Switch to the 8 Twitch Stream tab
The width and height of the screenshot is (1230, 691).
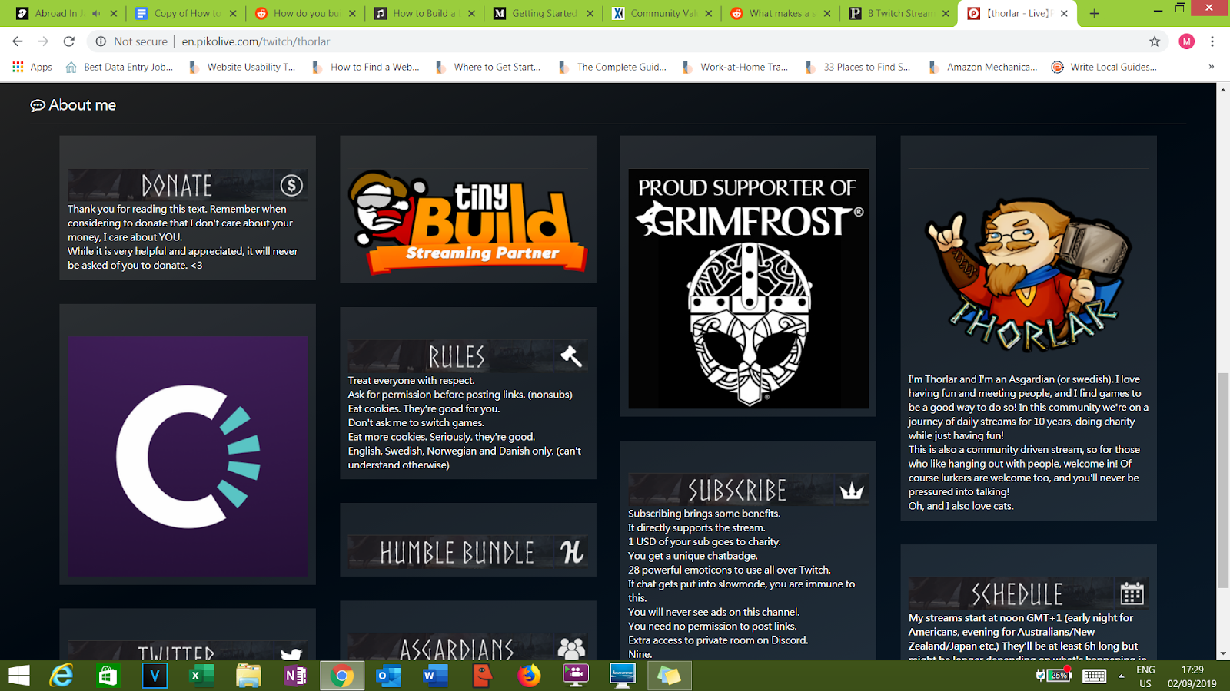[x=899, y=13]
